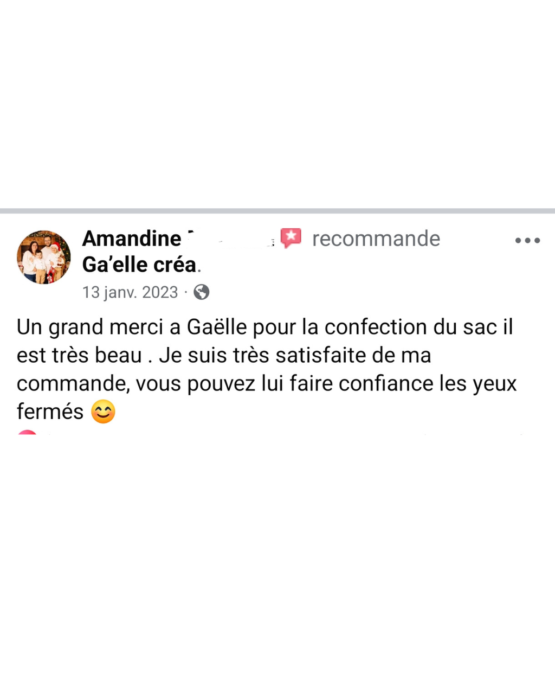The height and width of the screenshot is (694, 555).
Task: Click the gray divider above the post
Action: tap(277, 211)
